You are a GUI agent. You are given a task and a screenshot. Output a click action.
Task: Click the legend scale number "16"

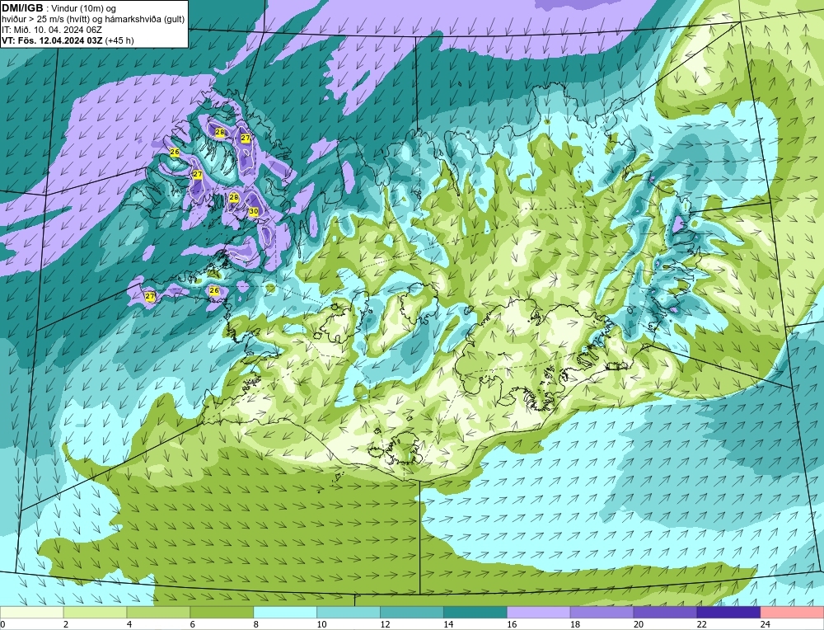pyautogui.click(x=512, y=624)
